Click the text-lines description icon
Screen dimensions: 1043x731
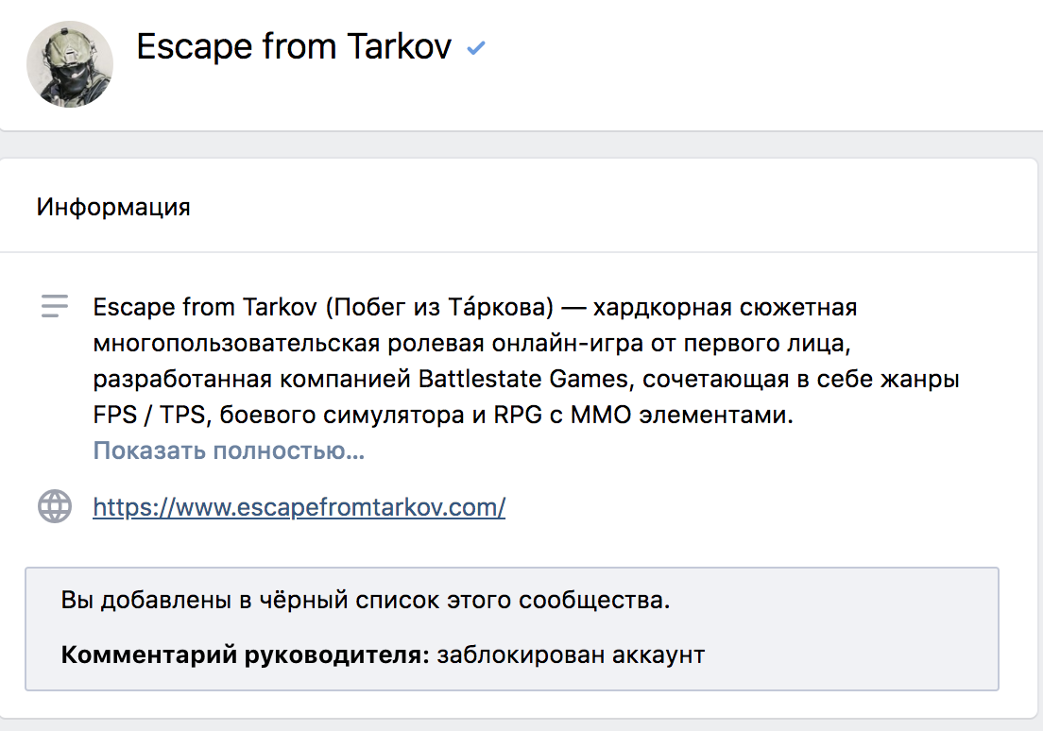click(x=55, y=306)
